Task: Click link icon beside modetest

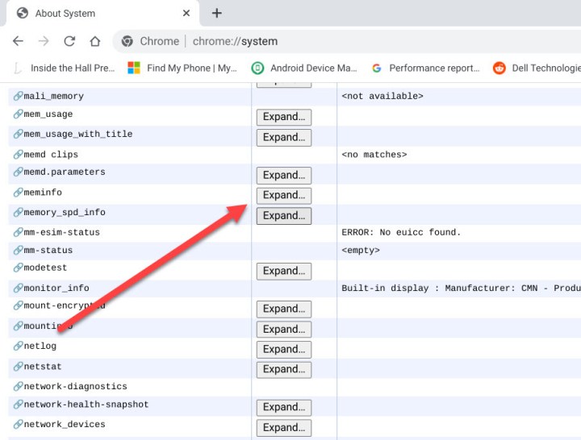Action: (x=18, y=268)
